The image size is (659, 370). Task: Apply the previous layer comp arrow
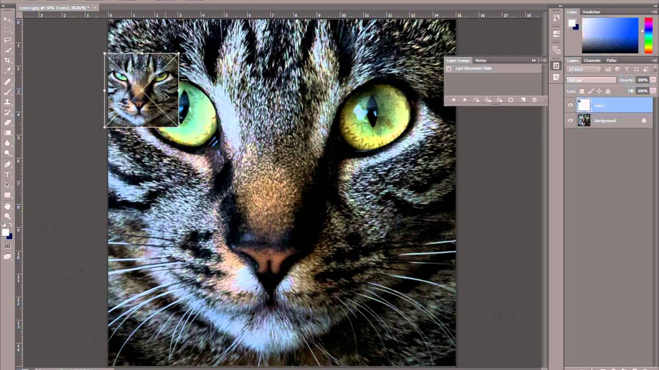tap(453, 100)
